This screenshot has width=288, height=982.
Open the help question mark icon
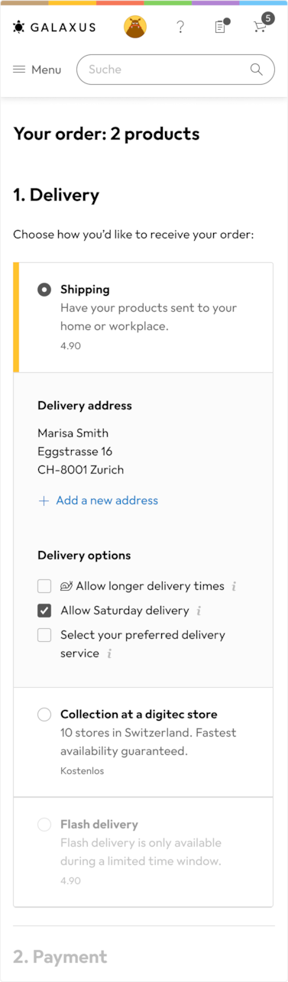(180, 28)
